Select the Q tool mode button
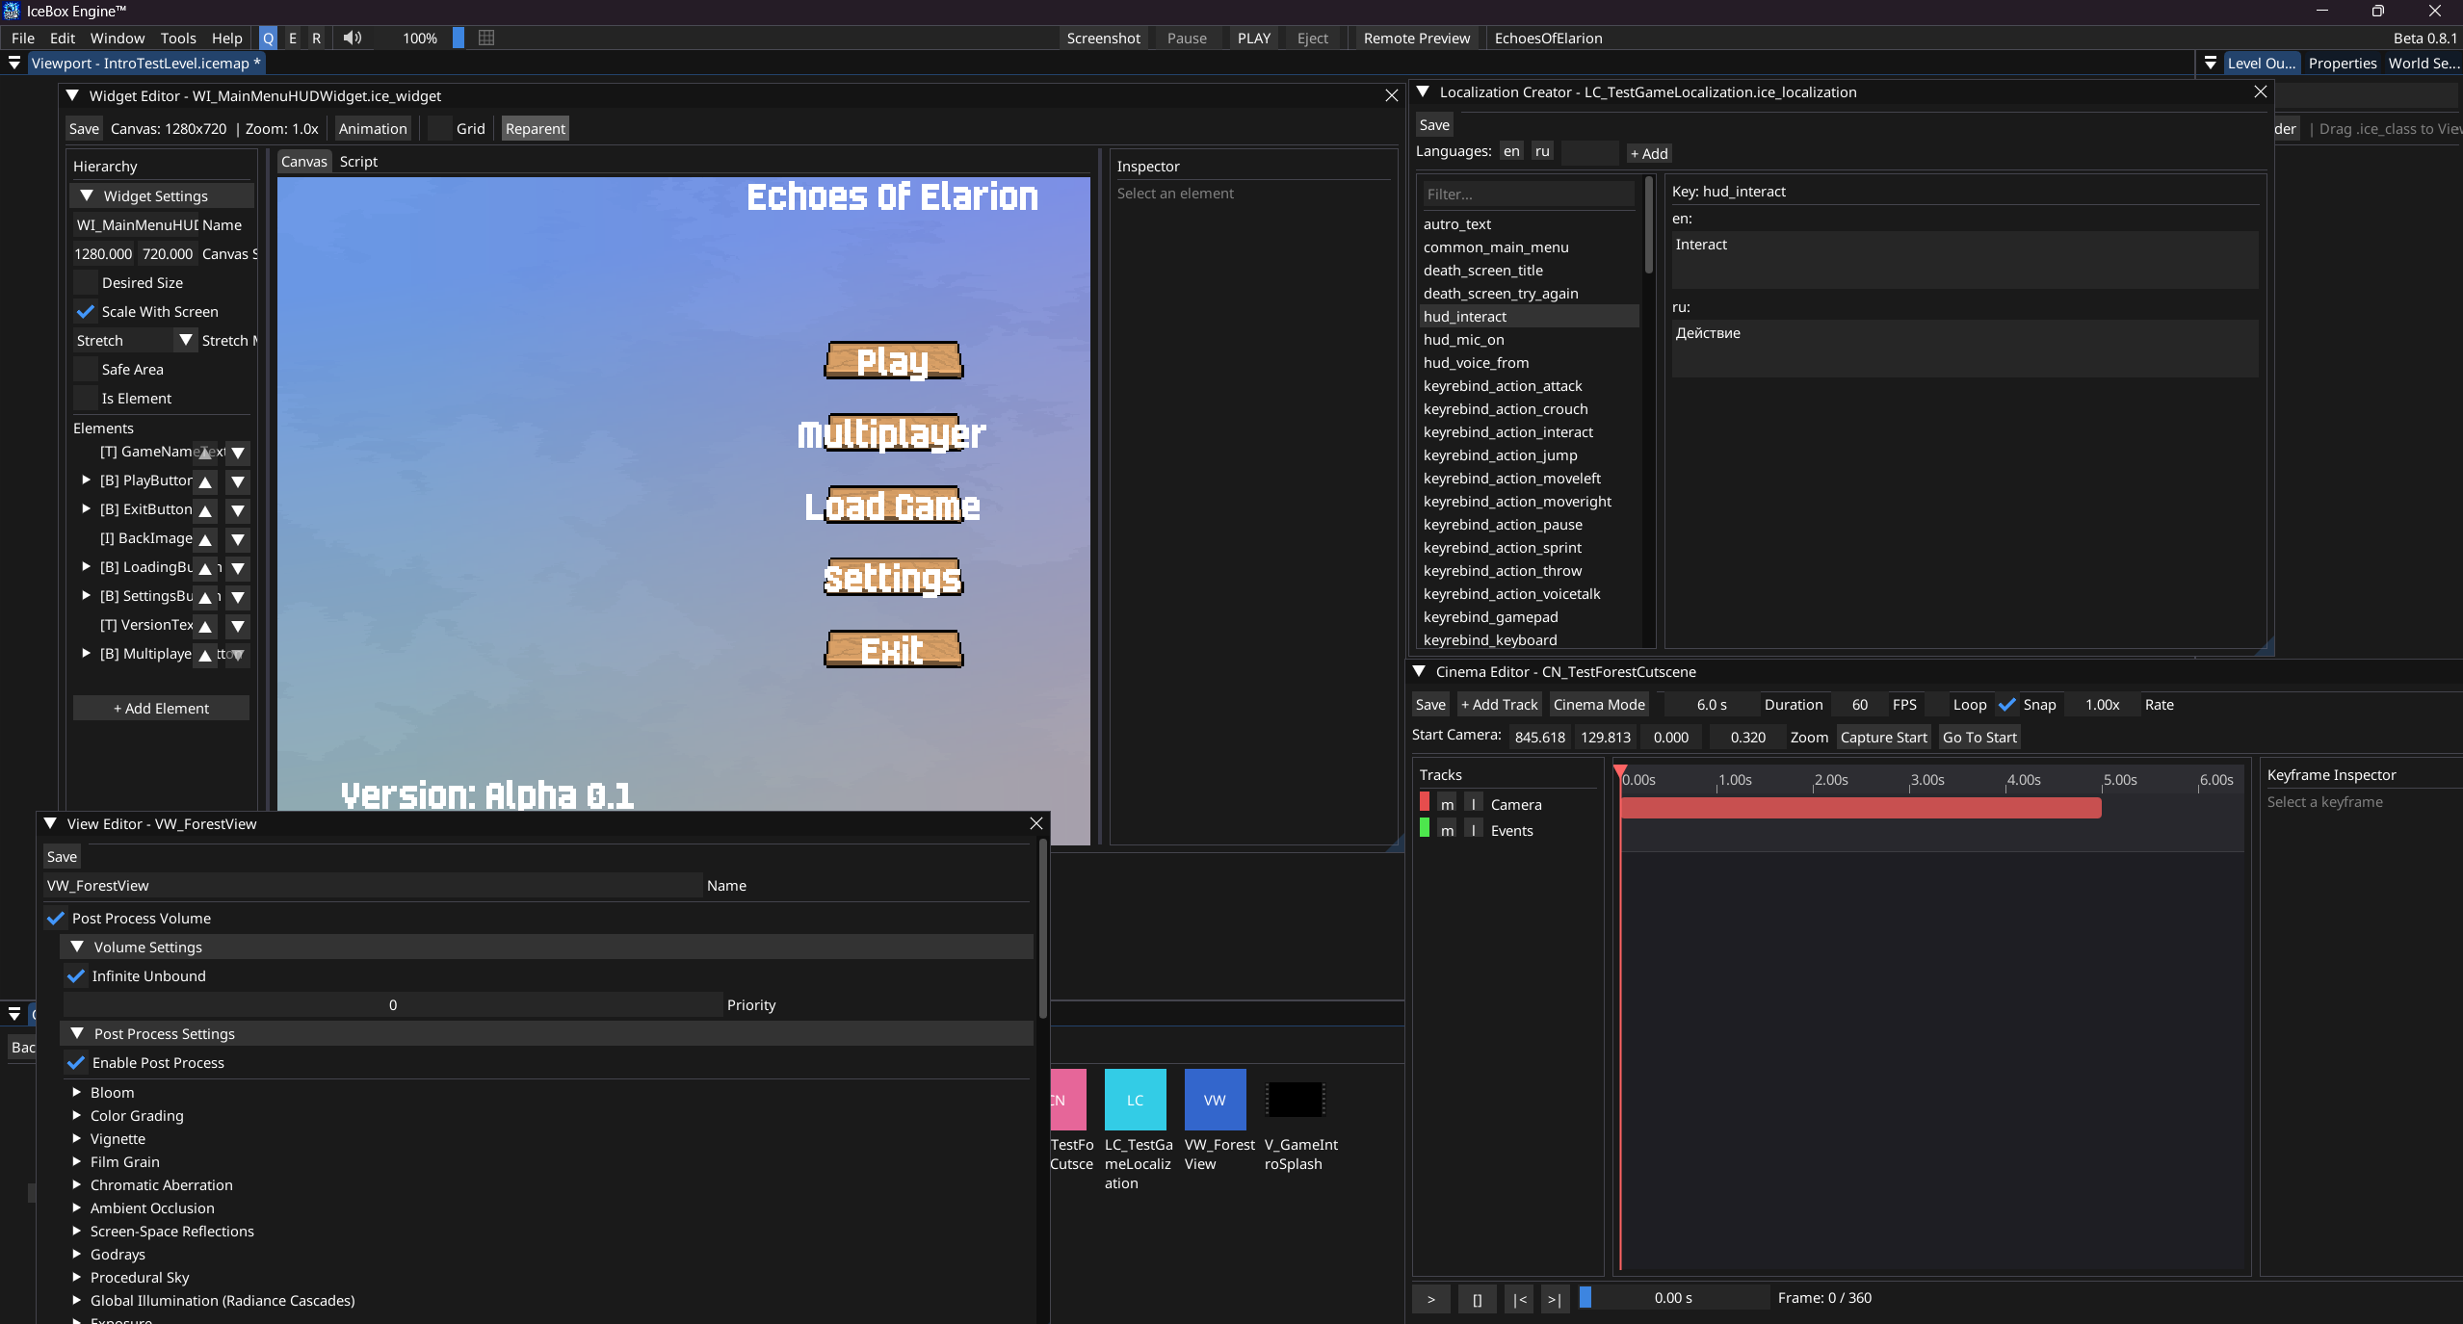 [x=268, y=38]
